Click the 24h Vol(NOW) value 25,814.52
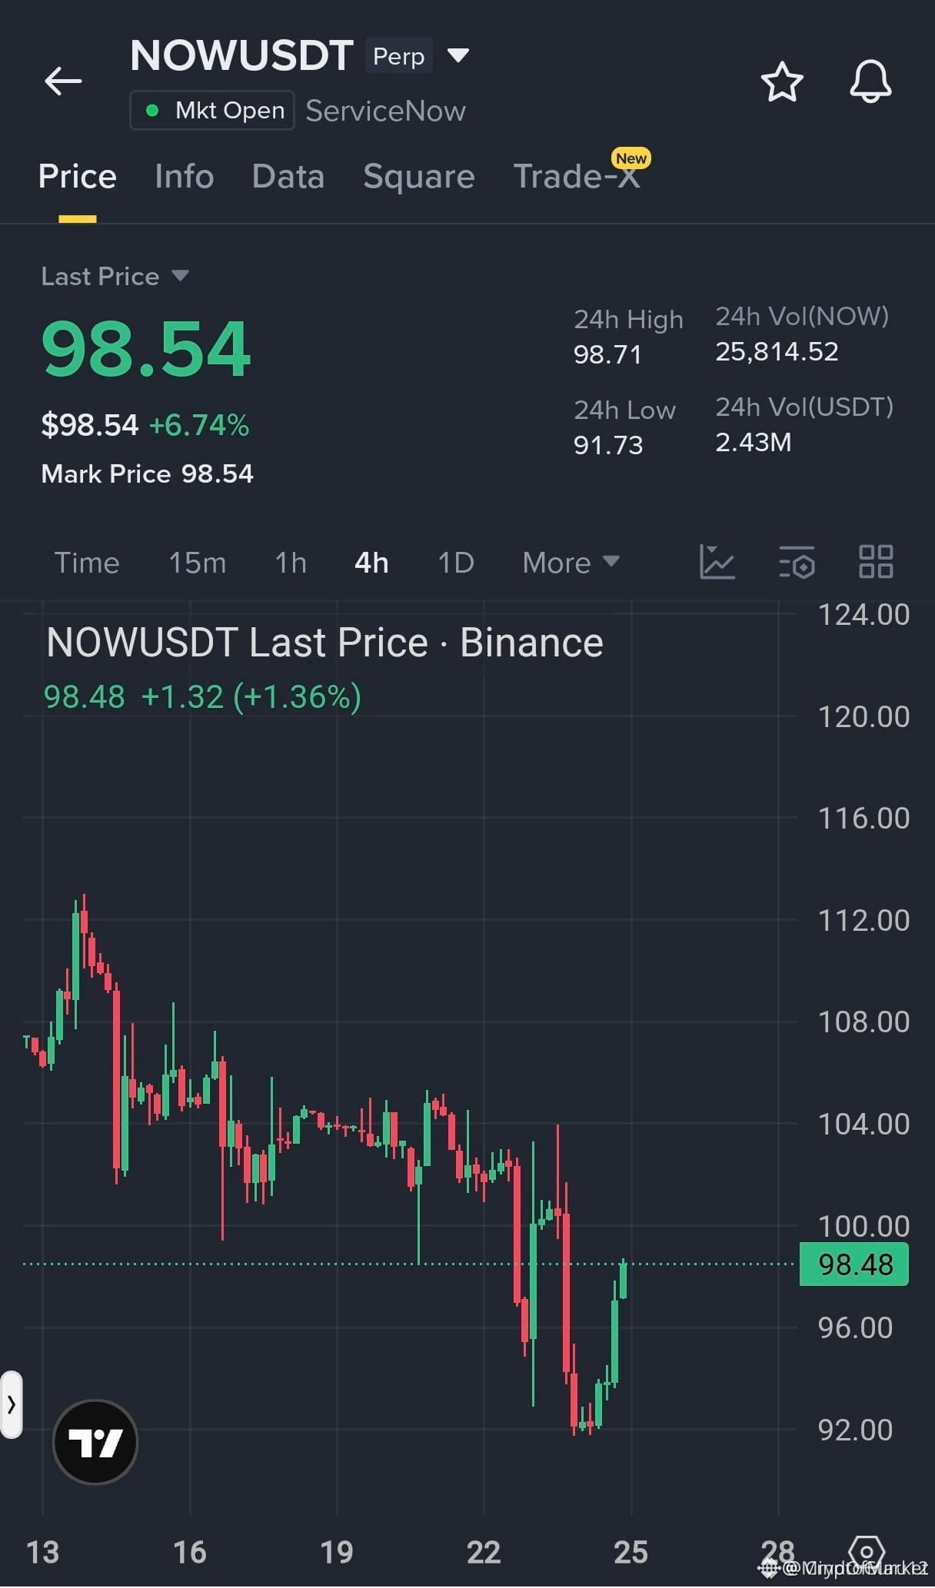 [777, 351]
